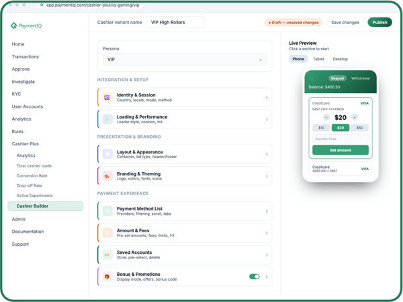Image resolution: width=403 pixels, height=302 pixels.
Task: Open Transactions in the sidebar
Action: [26, 57]
